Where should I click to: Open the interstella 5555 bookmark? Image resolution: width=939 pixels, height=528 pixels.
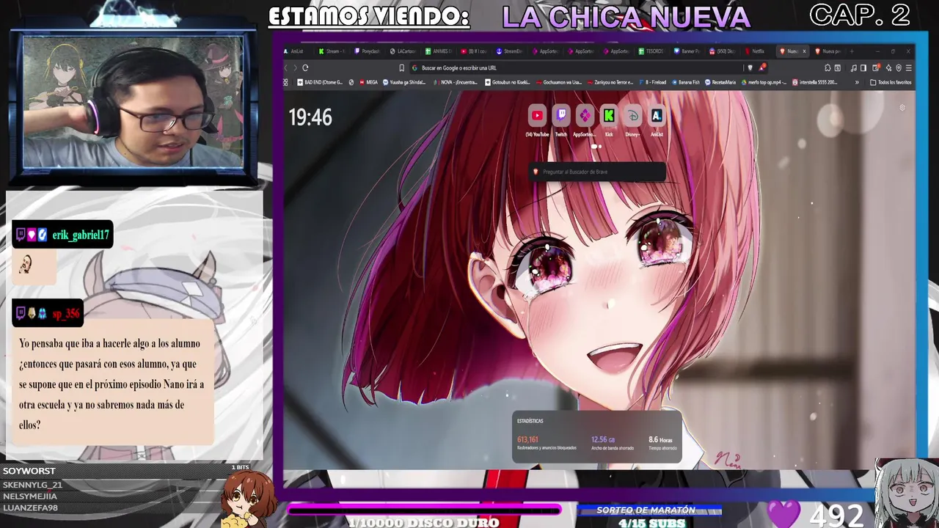815,82
